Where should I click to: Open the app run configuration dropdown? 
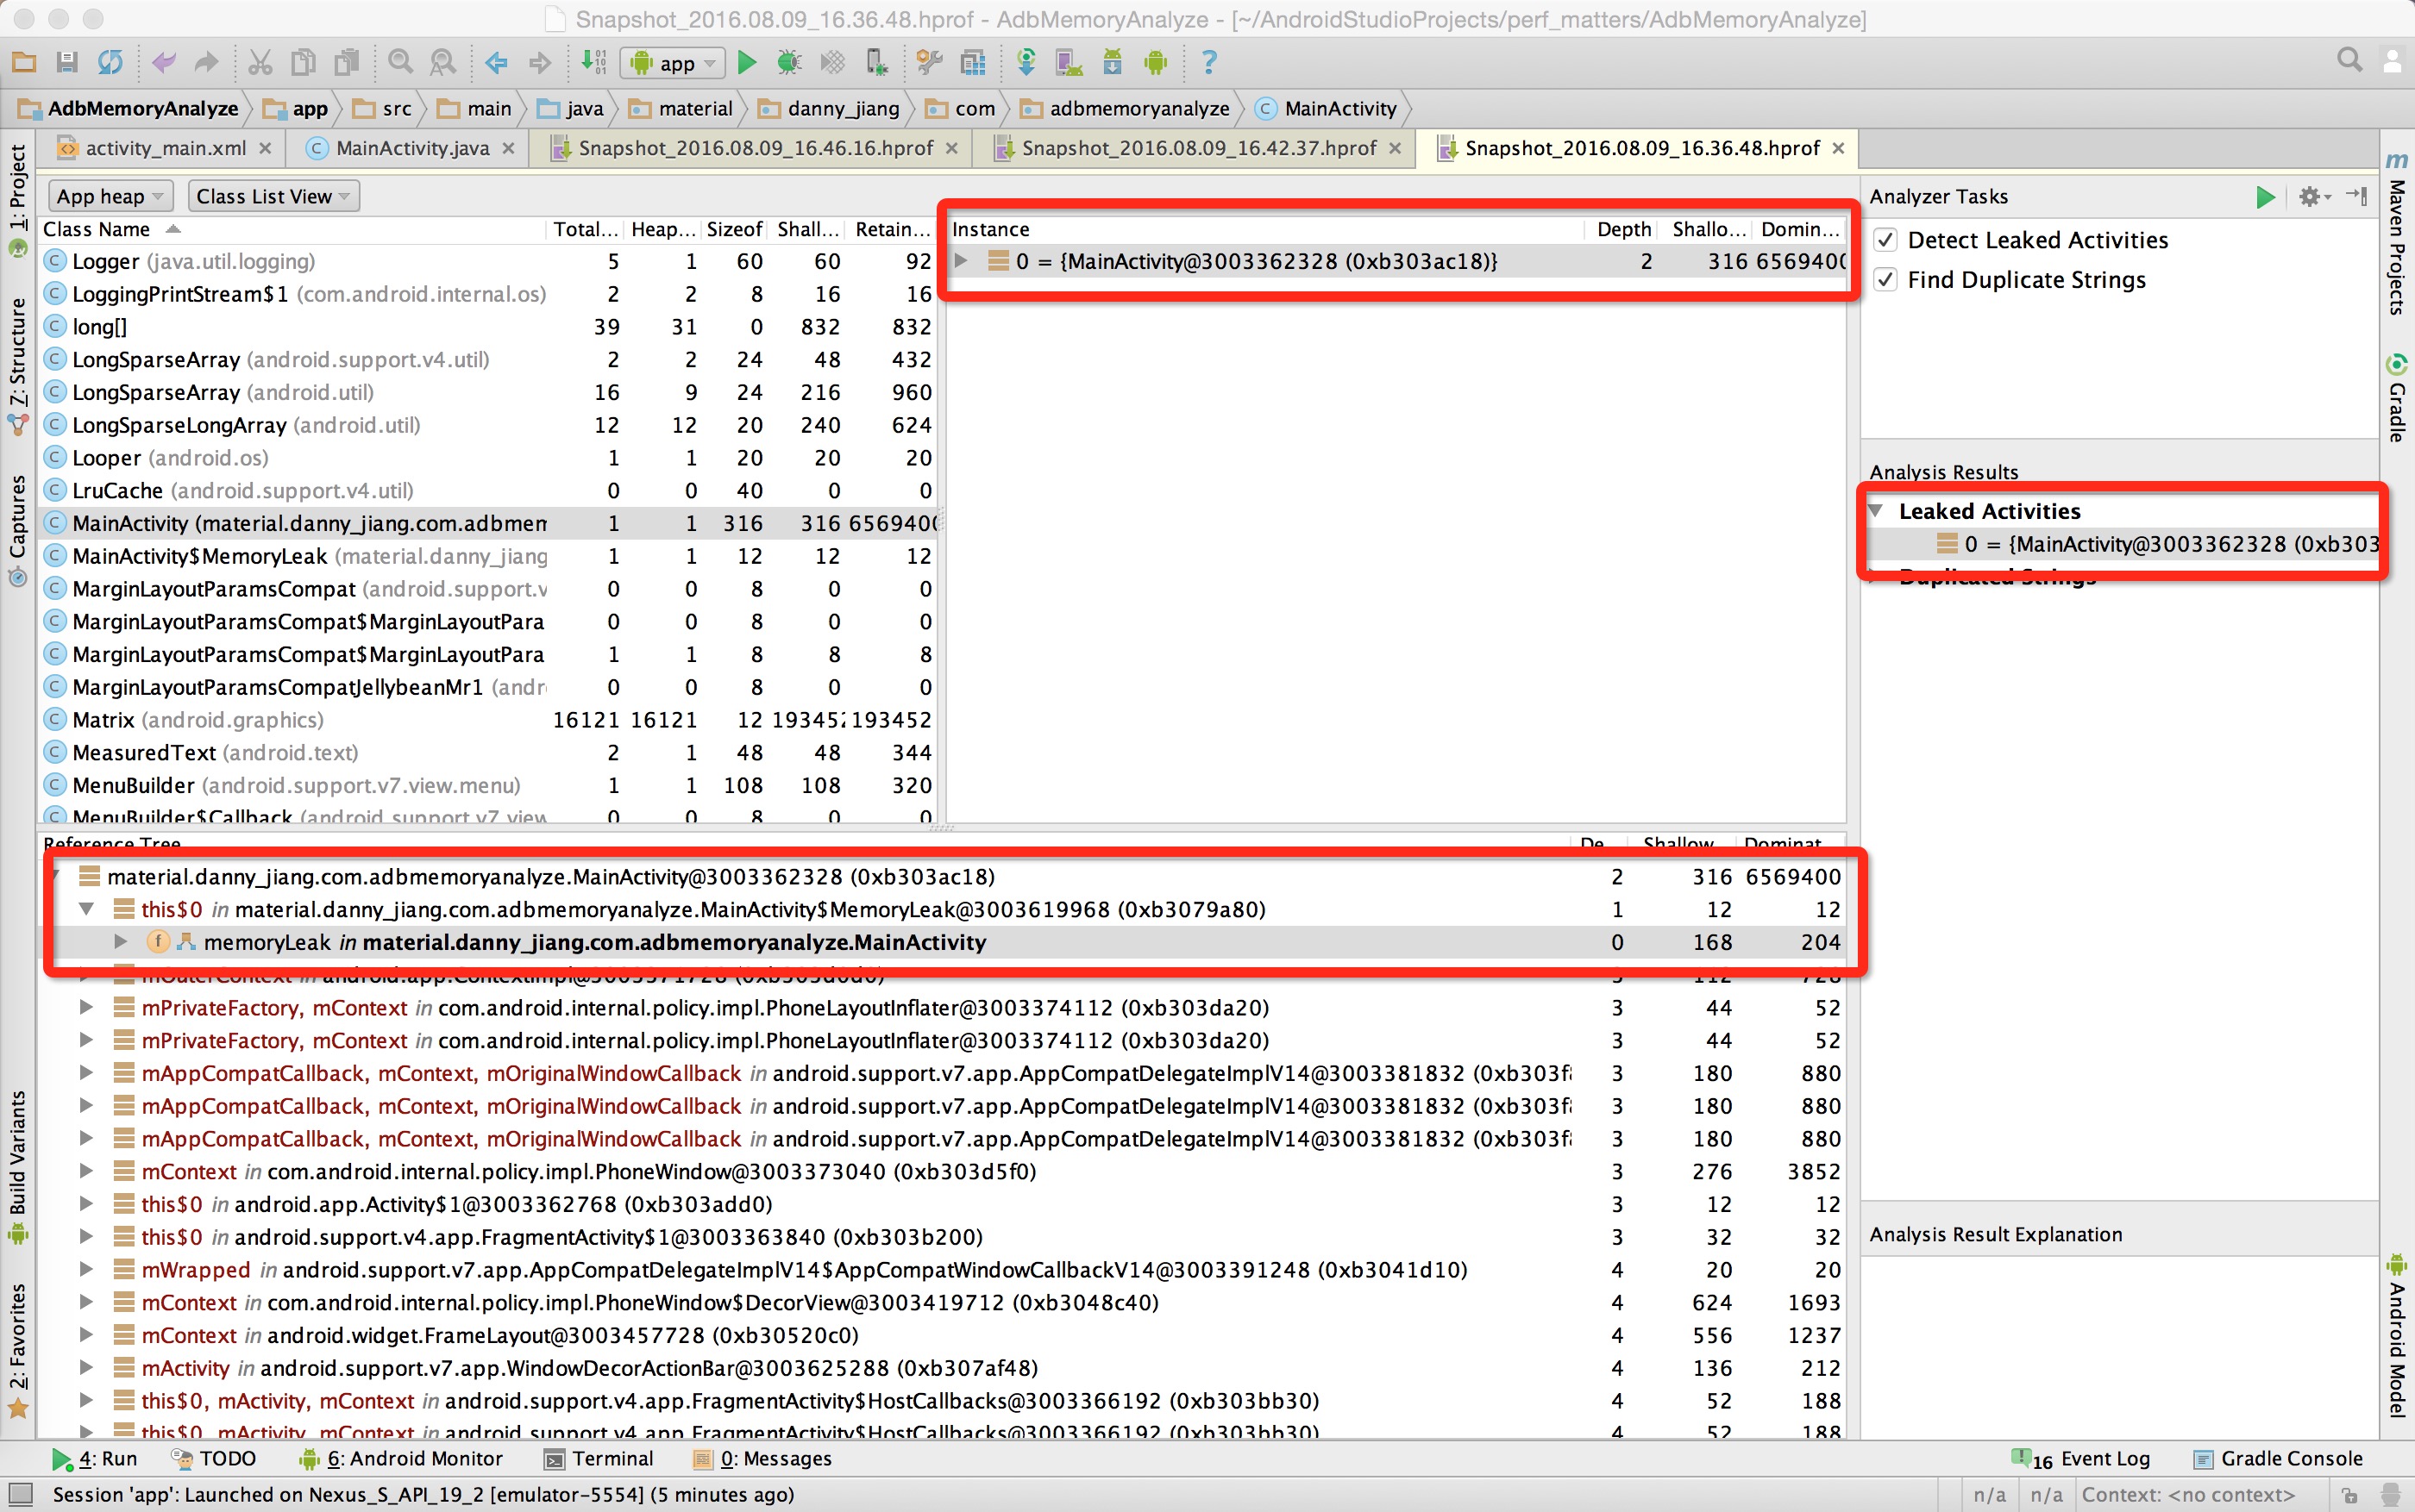(x=674, y=63)
